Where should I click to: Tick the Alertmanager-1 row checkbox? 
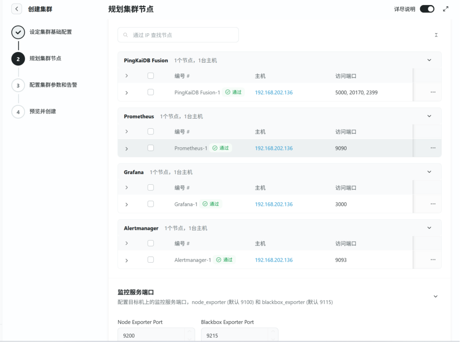point(151,260)
